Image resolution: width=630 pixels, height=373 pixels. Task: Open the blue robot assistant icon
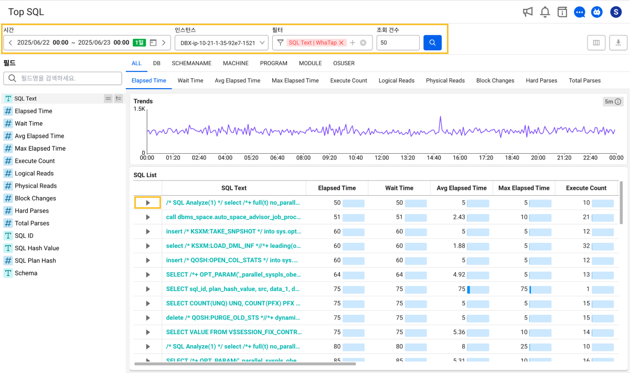point(597,12)
